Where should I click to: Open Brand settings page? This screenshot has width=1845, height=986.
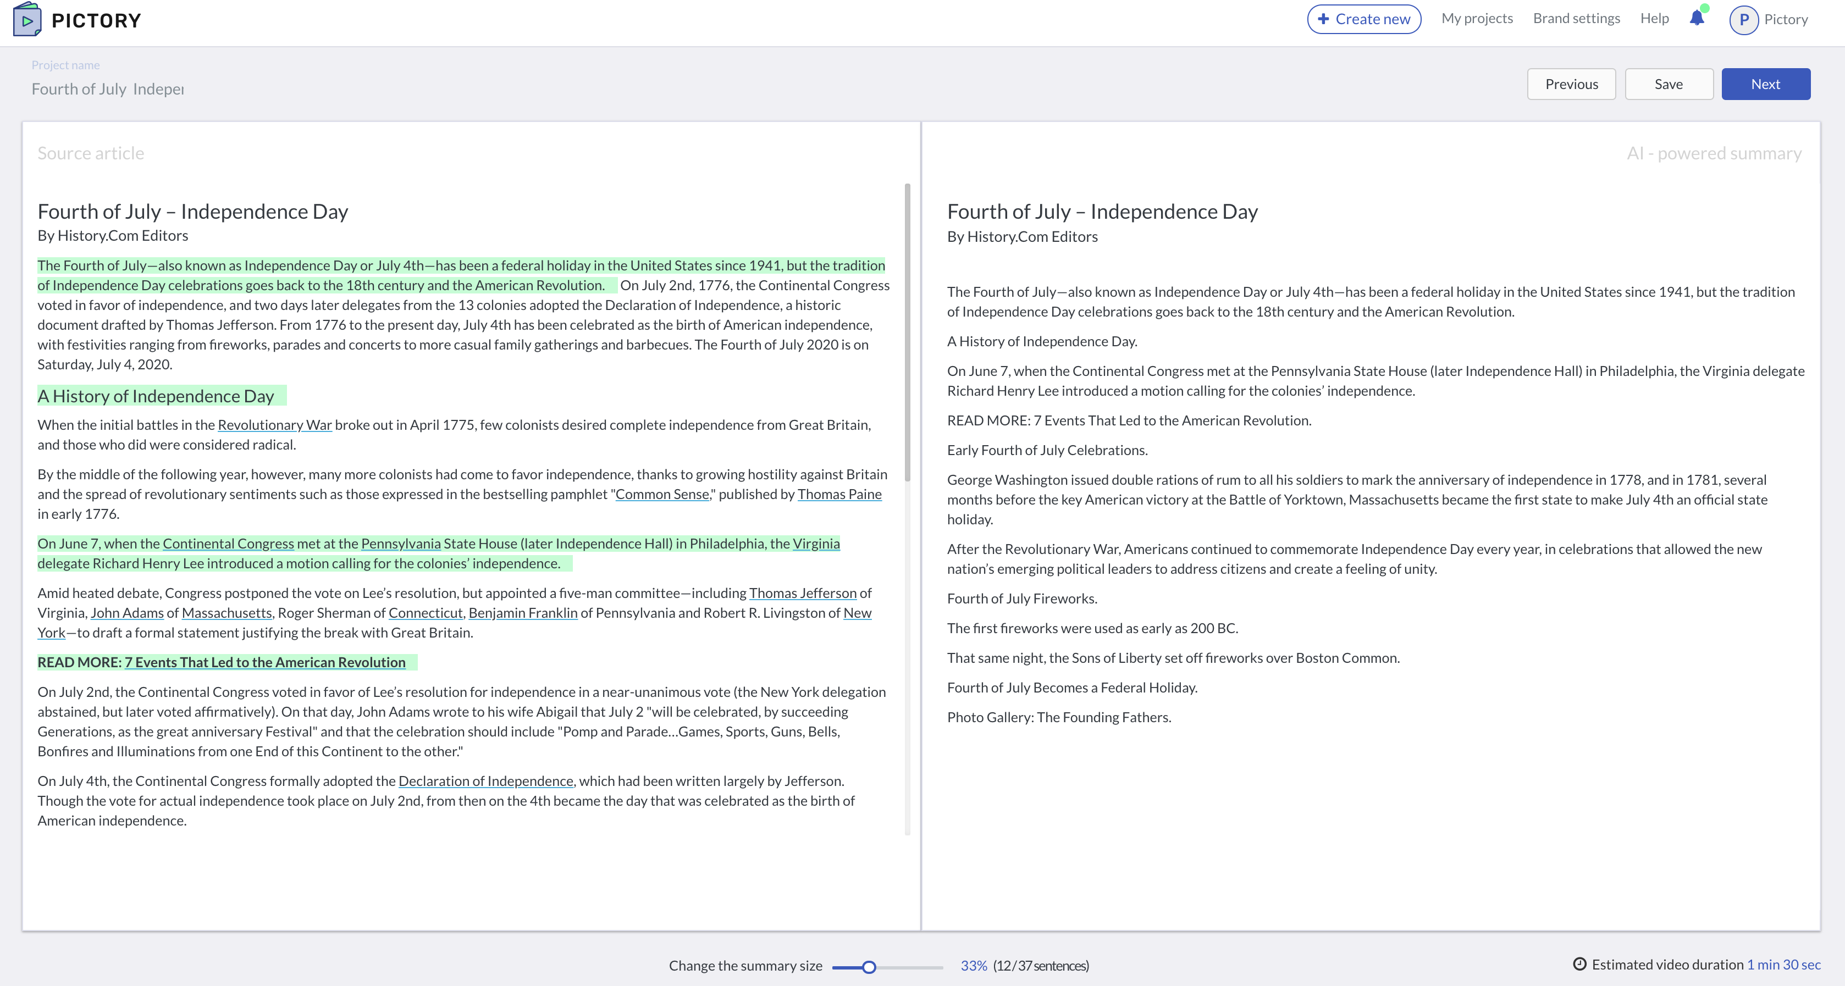[x=1576, y=19]
